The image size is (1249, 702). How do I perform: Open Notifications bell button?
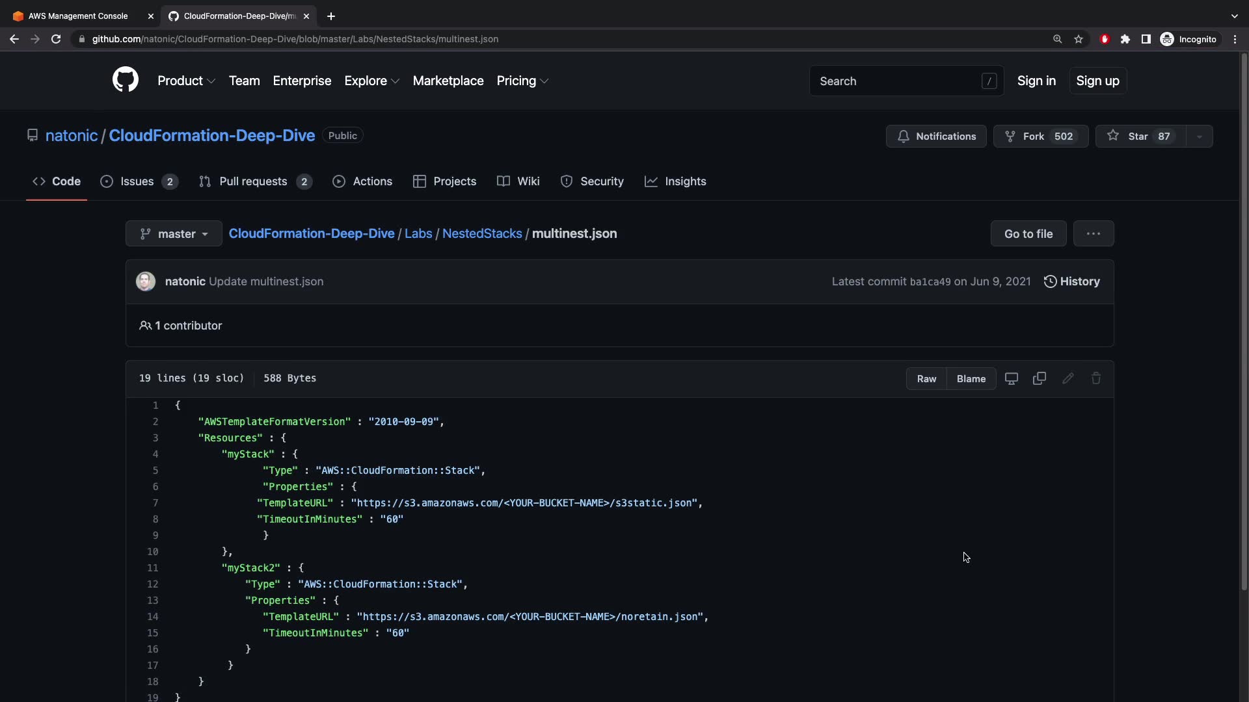[936, 136]
